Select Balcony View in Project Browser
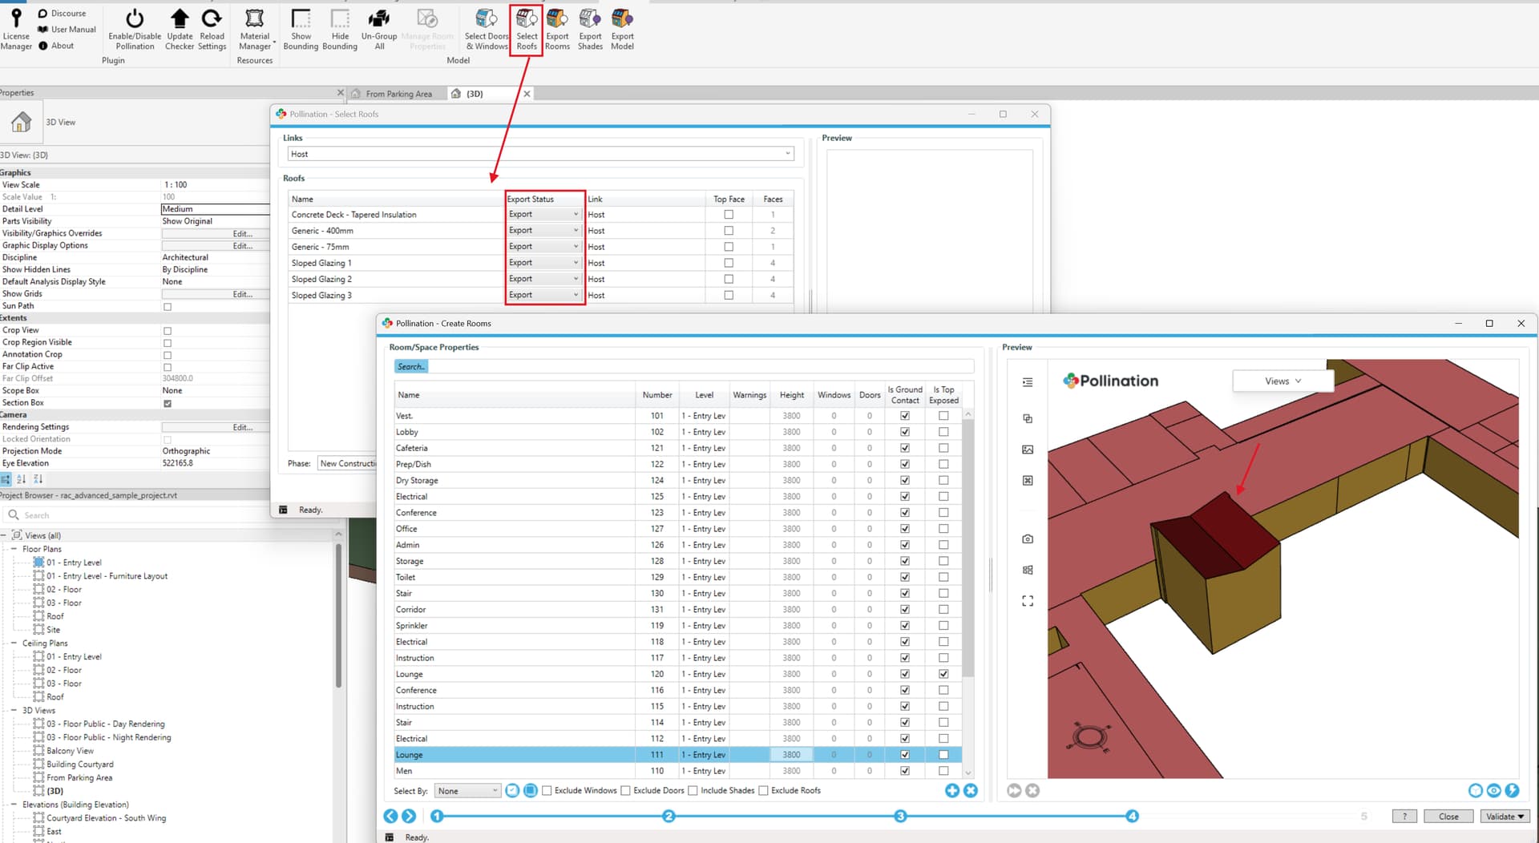Image resolution: width=1539 pixels, height=843 pixels. 70,751
